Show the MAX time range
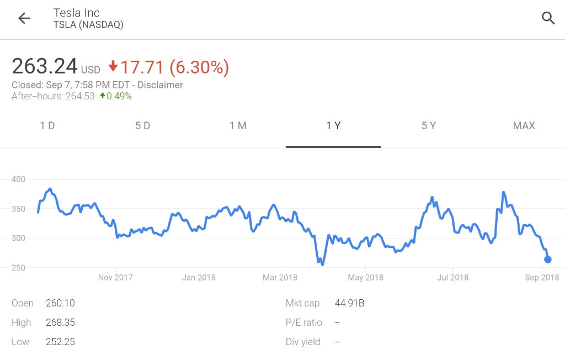565x360 pixels. pos(524,126)
